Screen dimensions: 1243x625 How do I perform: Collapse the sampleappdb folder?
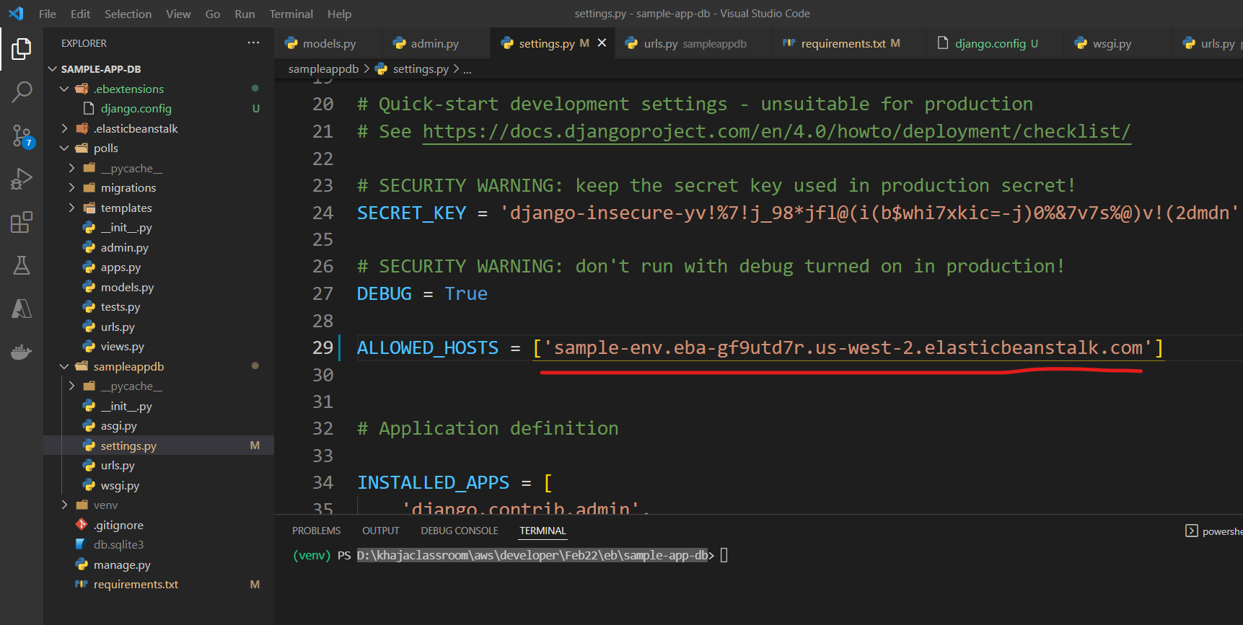tap(64, 366)
